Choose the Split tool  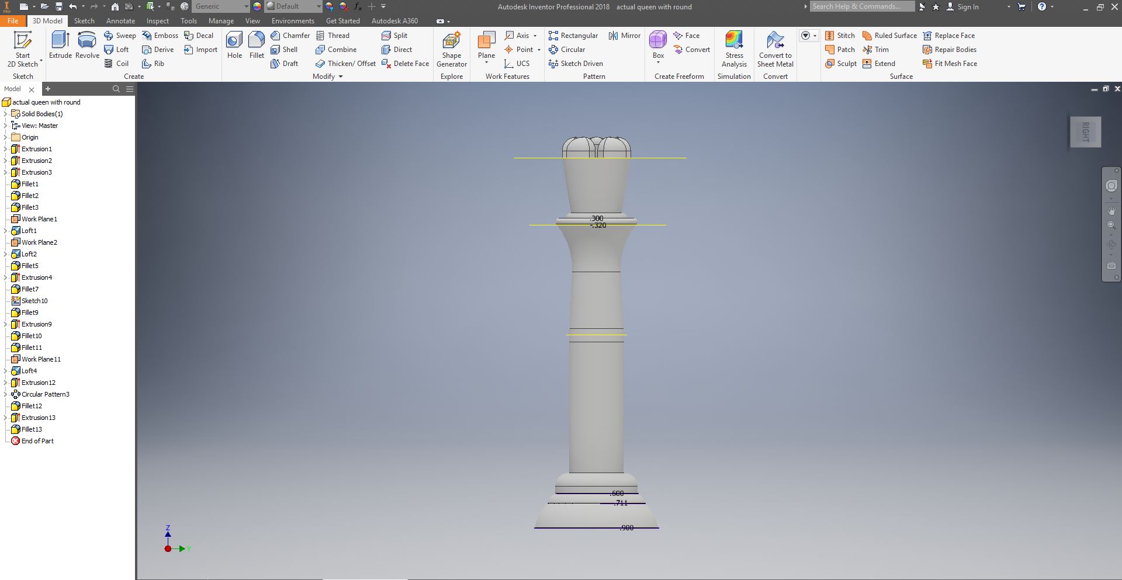394,36
